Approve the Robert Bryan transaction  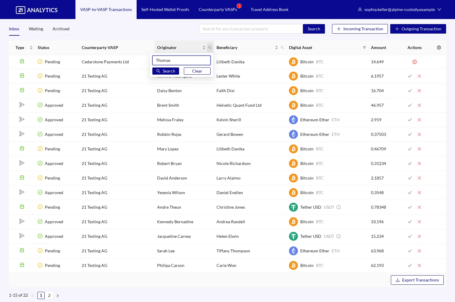click(x=410, y=163)
